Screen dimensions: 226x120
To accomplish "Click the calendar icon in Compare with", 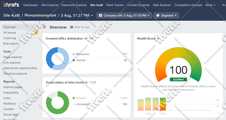I will [x=100, y=15].
